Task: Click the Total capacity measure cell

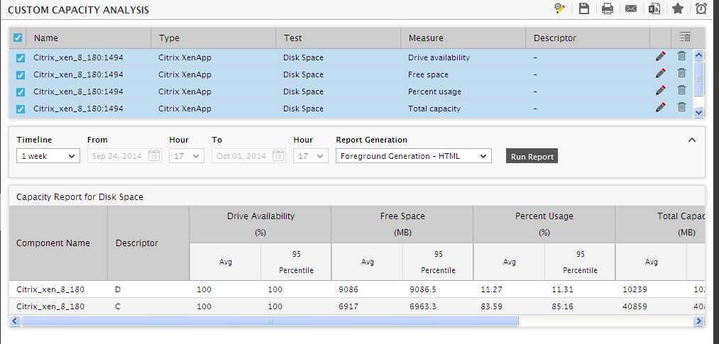Action: click(x=434, y=109)
